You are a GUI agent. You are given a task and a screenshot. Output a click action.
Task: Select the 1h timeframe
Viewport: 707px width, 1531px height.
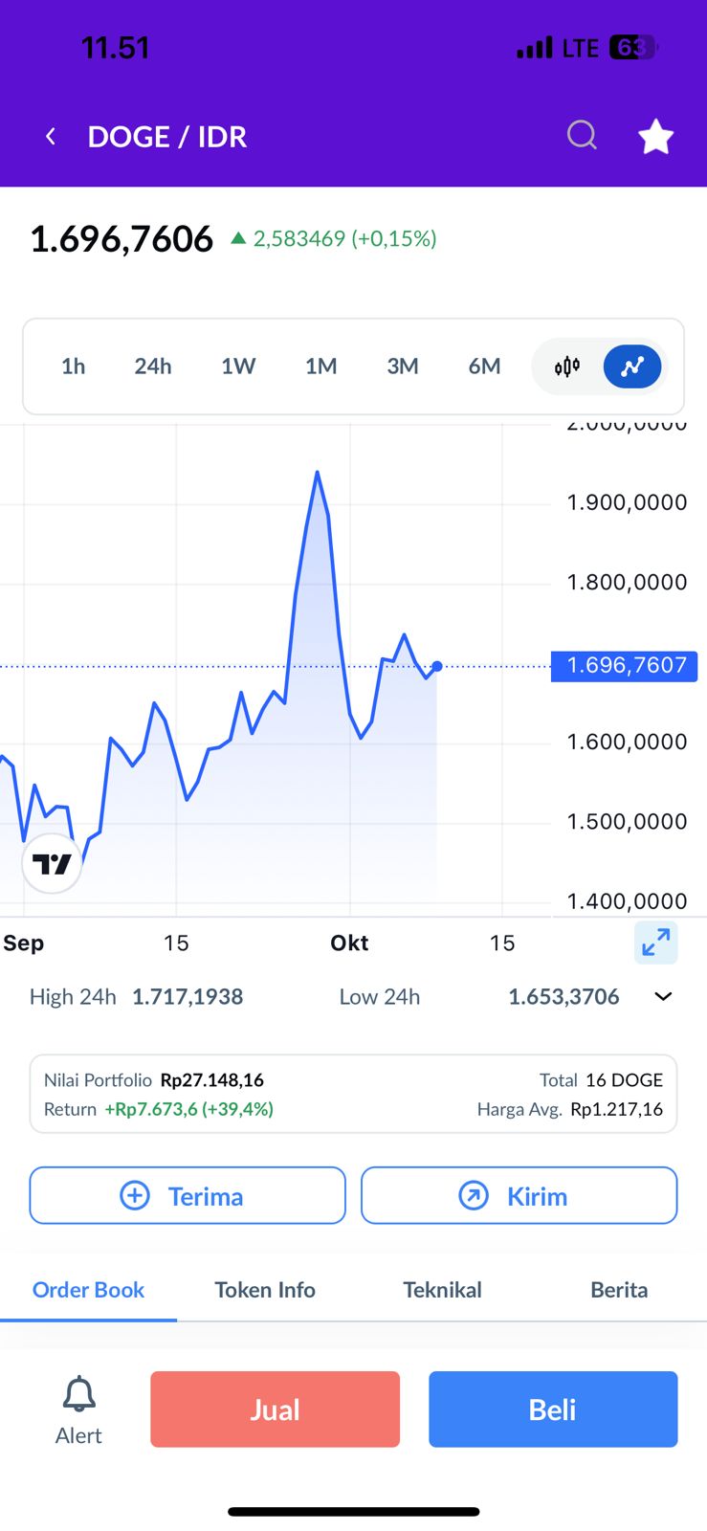click(73, 366)
